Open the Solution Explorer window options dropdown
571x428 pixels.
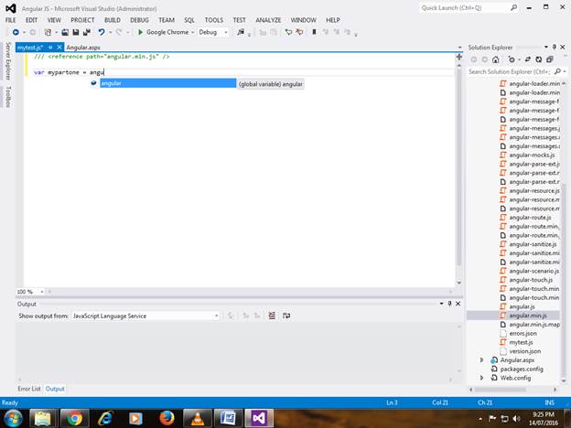[546, 47]
